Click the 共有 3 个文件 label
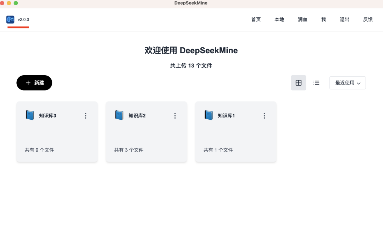This screenshot has width=383, height=235. pyautogui.click(x=129, y=150)
